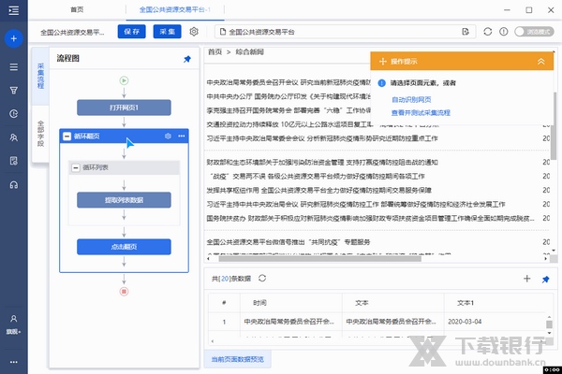Image resolution: width=562 pixels, height=374 pixels.
Task: Click the task name 全国公共资源交易平... label
Action: (72, 32)
